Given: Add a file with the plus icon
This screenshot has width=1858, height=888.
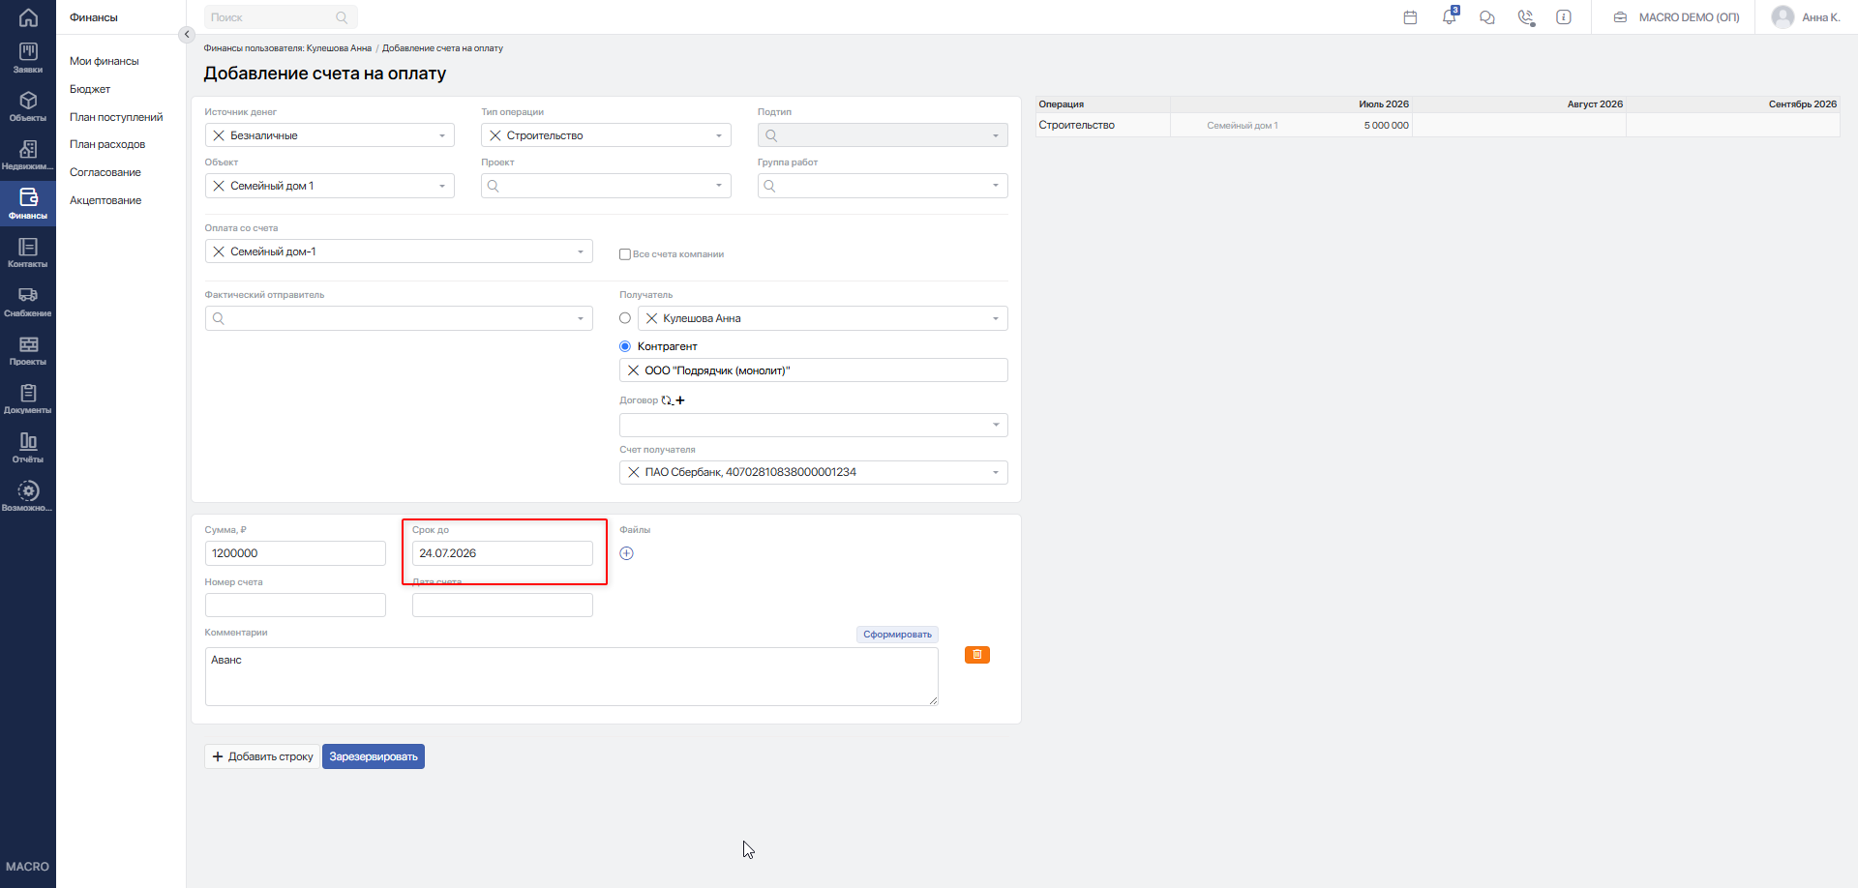Looking at the screenshot, I should pos(626,553).
